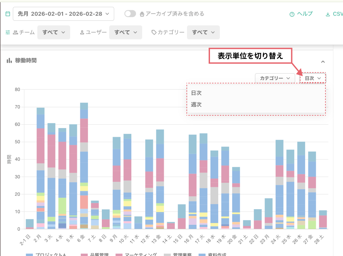Image resolution: width=343 pixels, height=256 pixels.
Task: Click the filter sliders icon on the filter bar
Action: (x=7, y=32)
